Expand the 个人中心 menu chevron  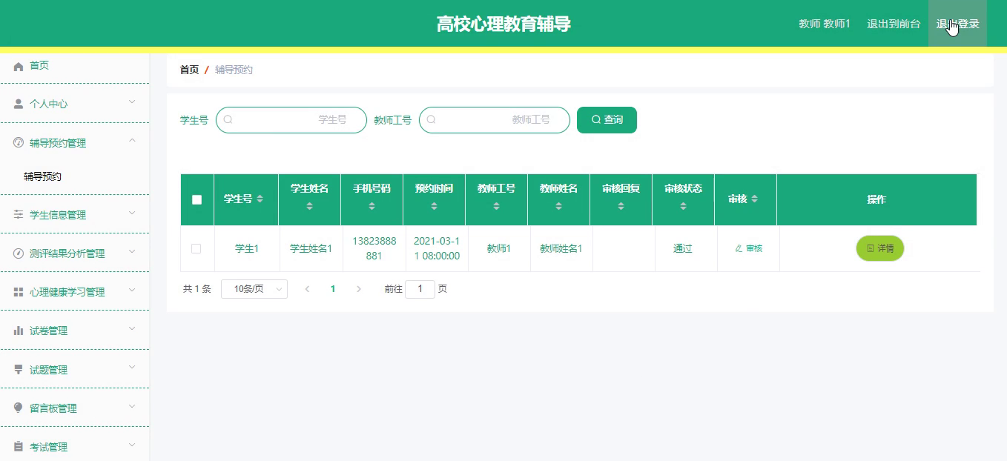132,102
